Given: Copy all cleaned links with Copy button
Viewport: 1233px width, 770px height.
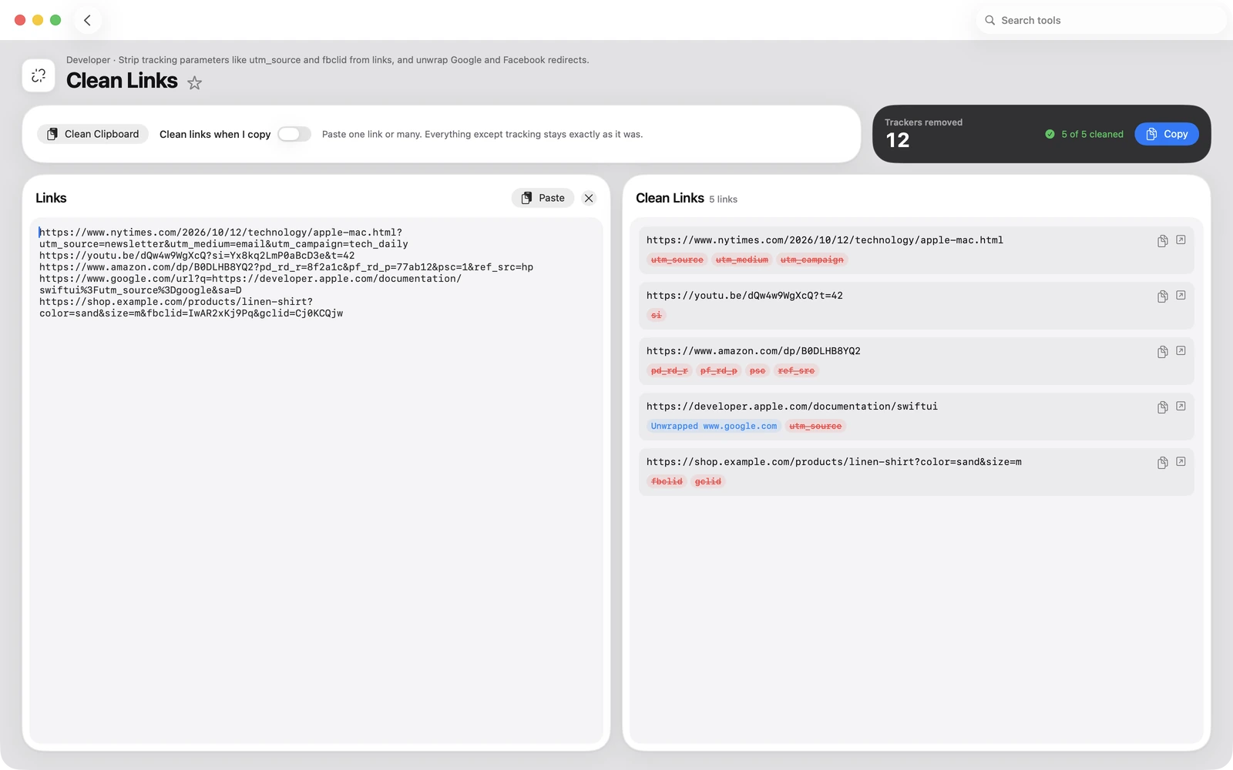Looking at the screenshot, I should (x=1167, y=134).
